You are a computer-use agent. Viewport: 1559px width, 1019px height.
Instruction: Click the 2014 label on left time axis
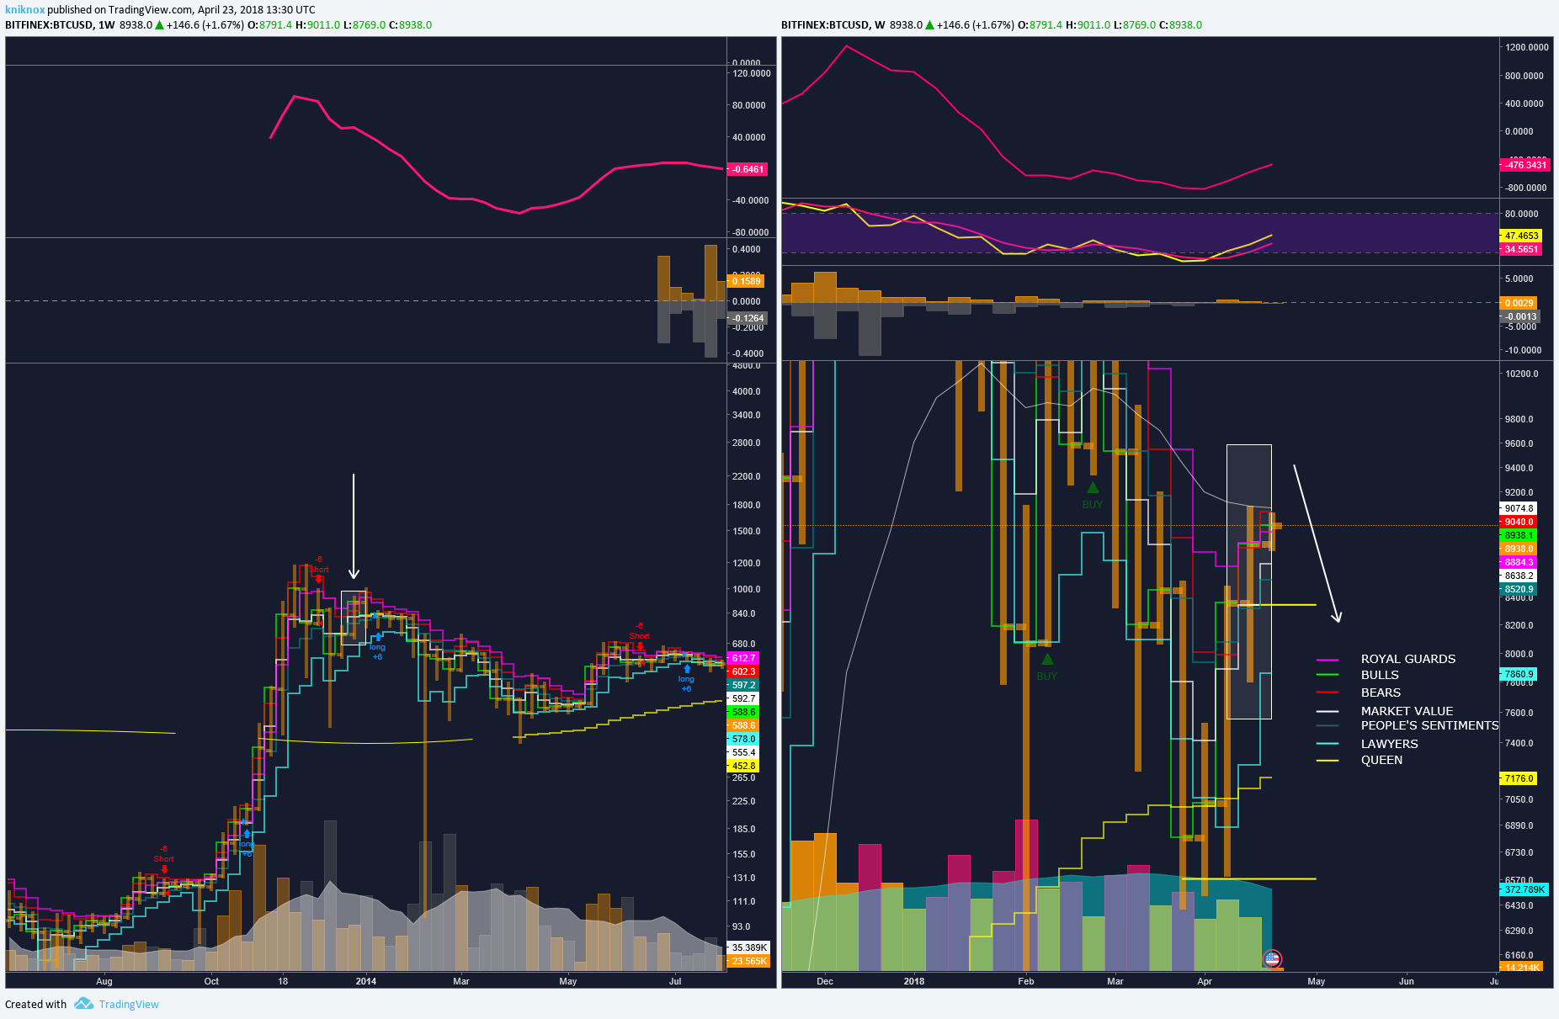366,981
